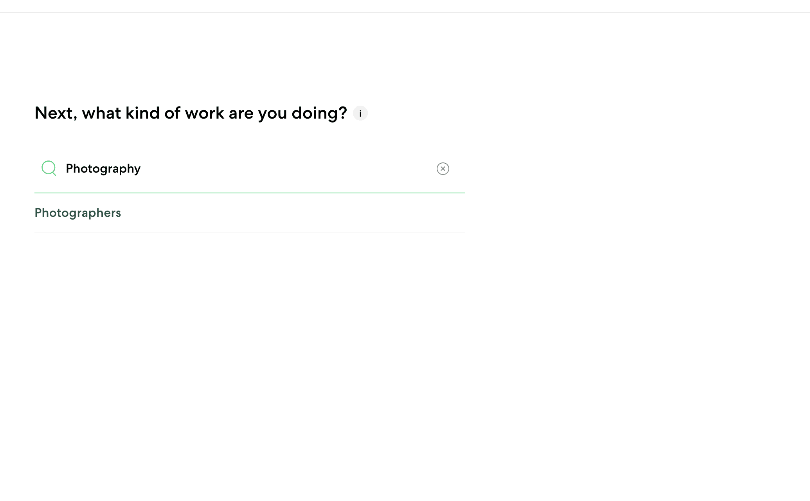Open the Photographers autocomplete entry
Image resolution: width=810 pixels, height=501 pixels.
249,213
